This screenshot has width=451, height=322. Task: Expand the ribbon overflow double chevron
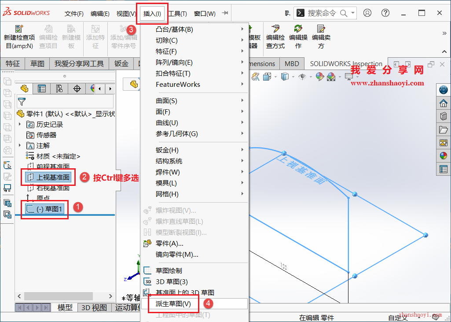(444, 33)
